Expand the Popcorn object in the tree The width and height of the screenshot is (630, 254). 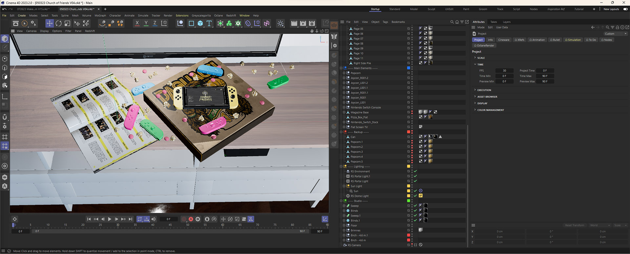344,73
